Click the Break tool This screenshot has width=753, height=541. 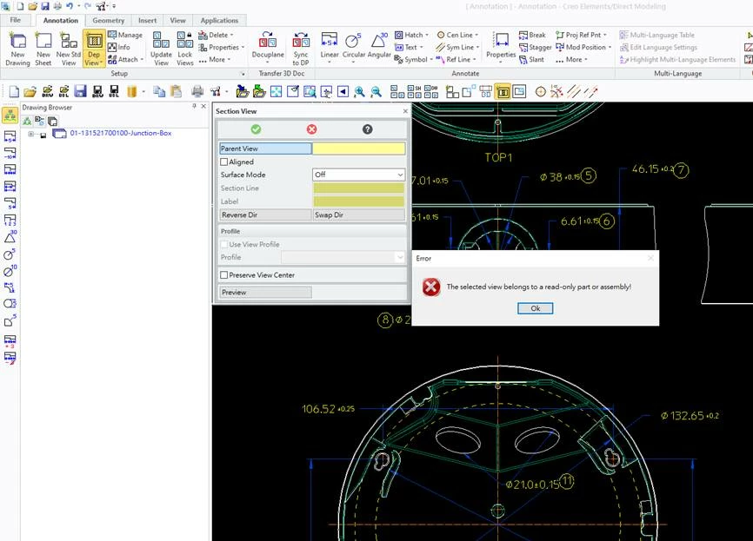point(532,35)
